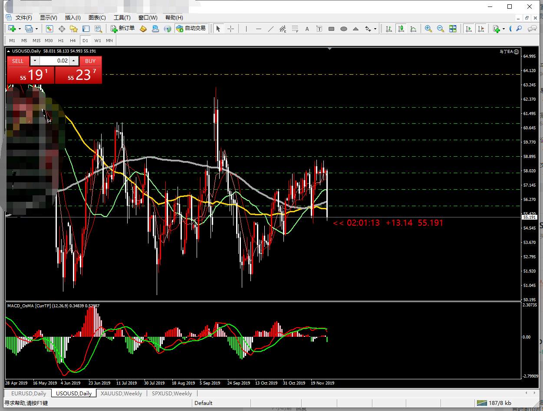This screenshot has width=543, height=411.
Task: Click the red SELL button
Action: pyautogui.click(x=18, y=61)
